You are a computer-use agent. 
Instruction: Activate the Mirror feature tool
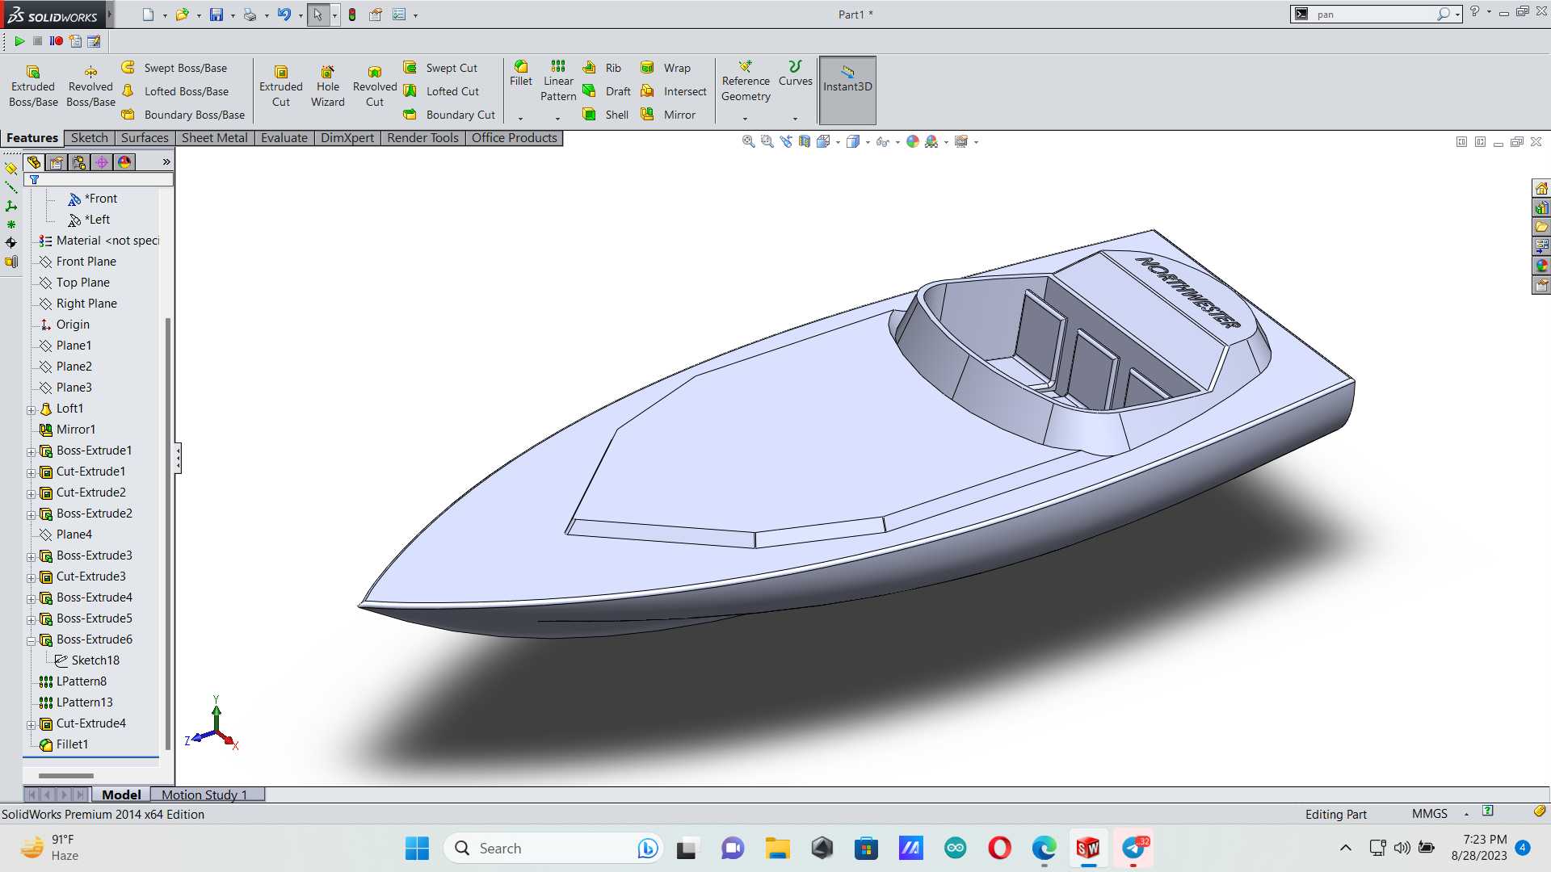(x=668, y=115)
